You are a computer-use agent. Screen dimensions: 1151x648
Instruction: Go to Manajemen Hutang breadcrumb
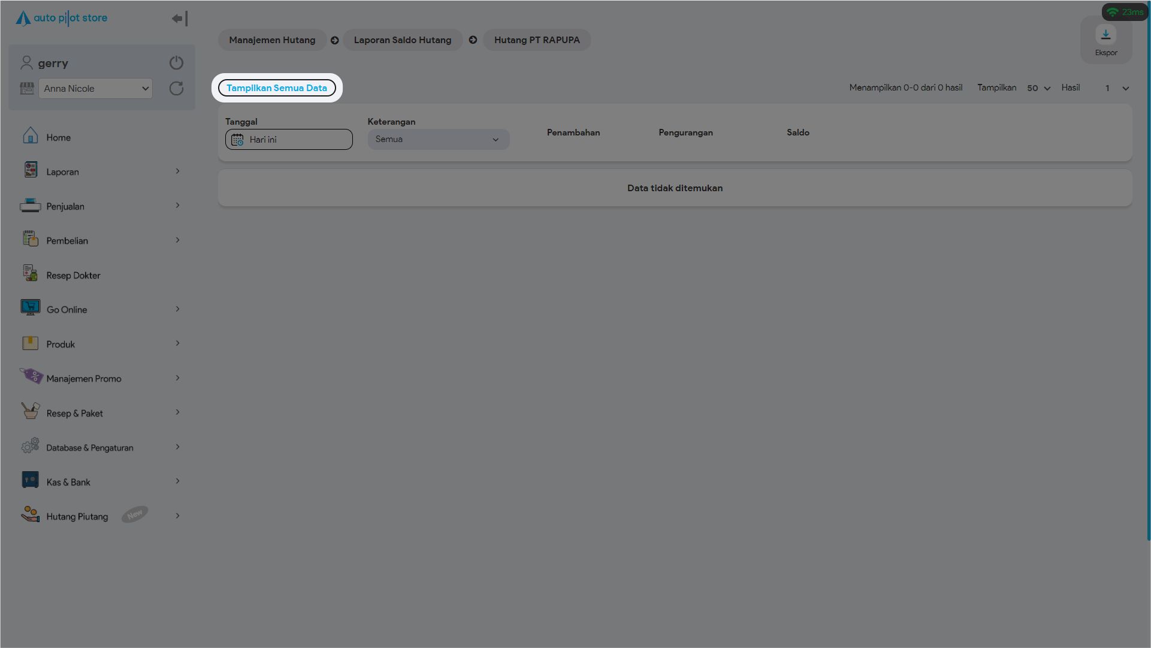pyautogui.click(x=272, y=40)
